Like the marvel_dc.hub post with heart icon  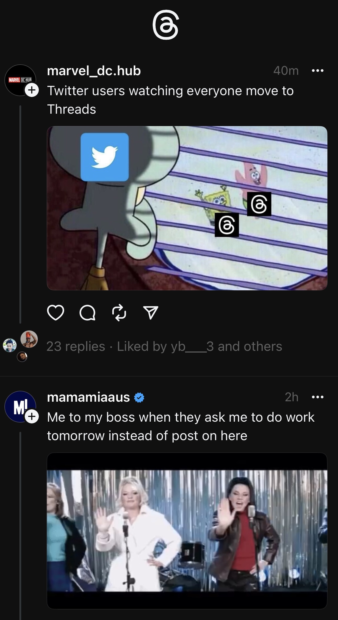click(x=55, y=312)
